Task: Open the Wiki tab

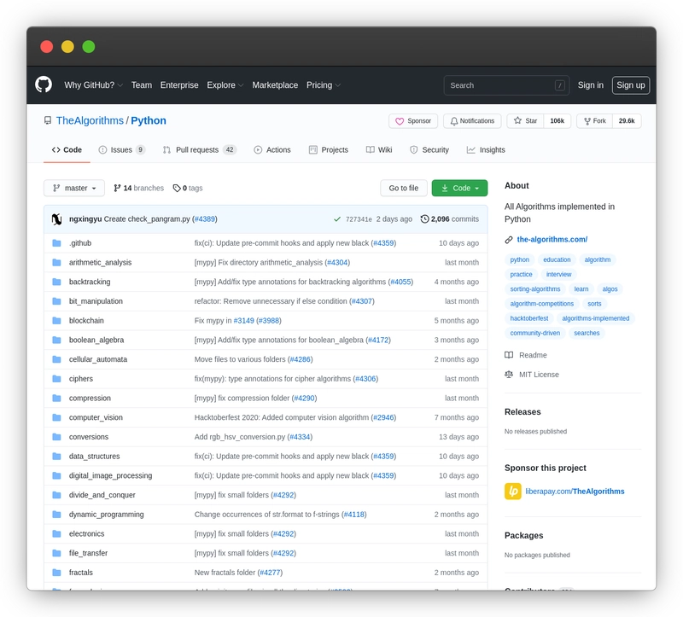Action: 379,150
